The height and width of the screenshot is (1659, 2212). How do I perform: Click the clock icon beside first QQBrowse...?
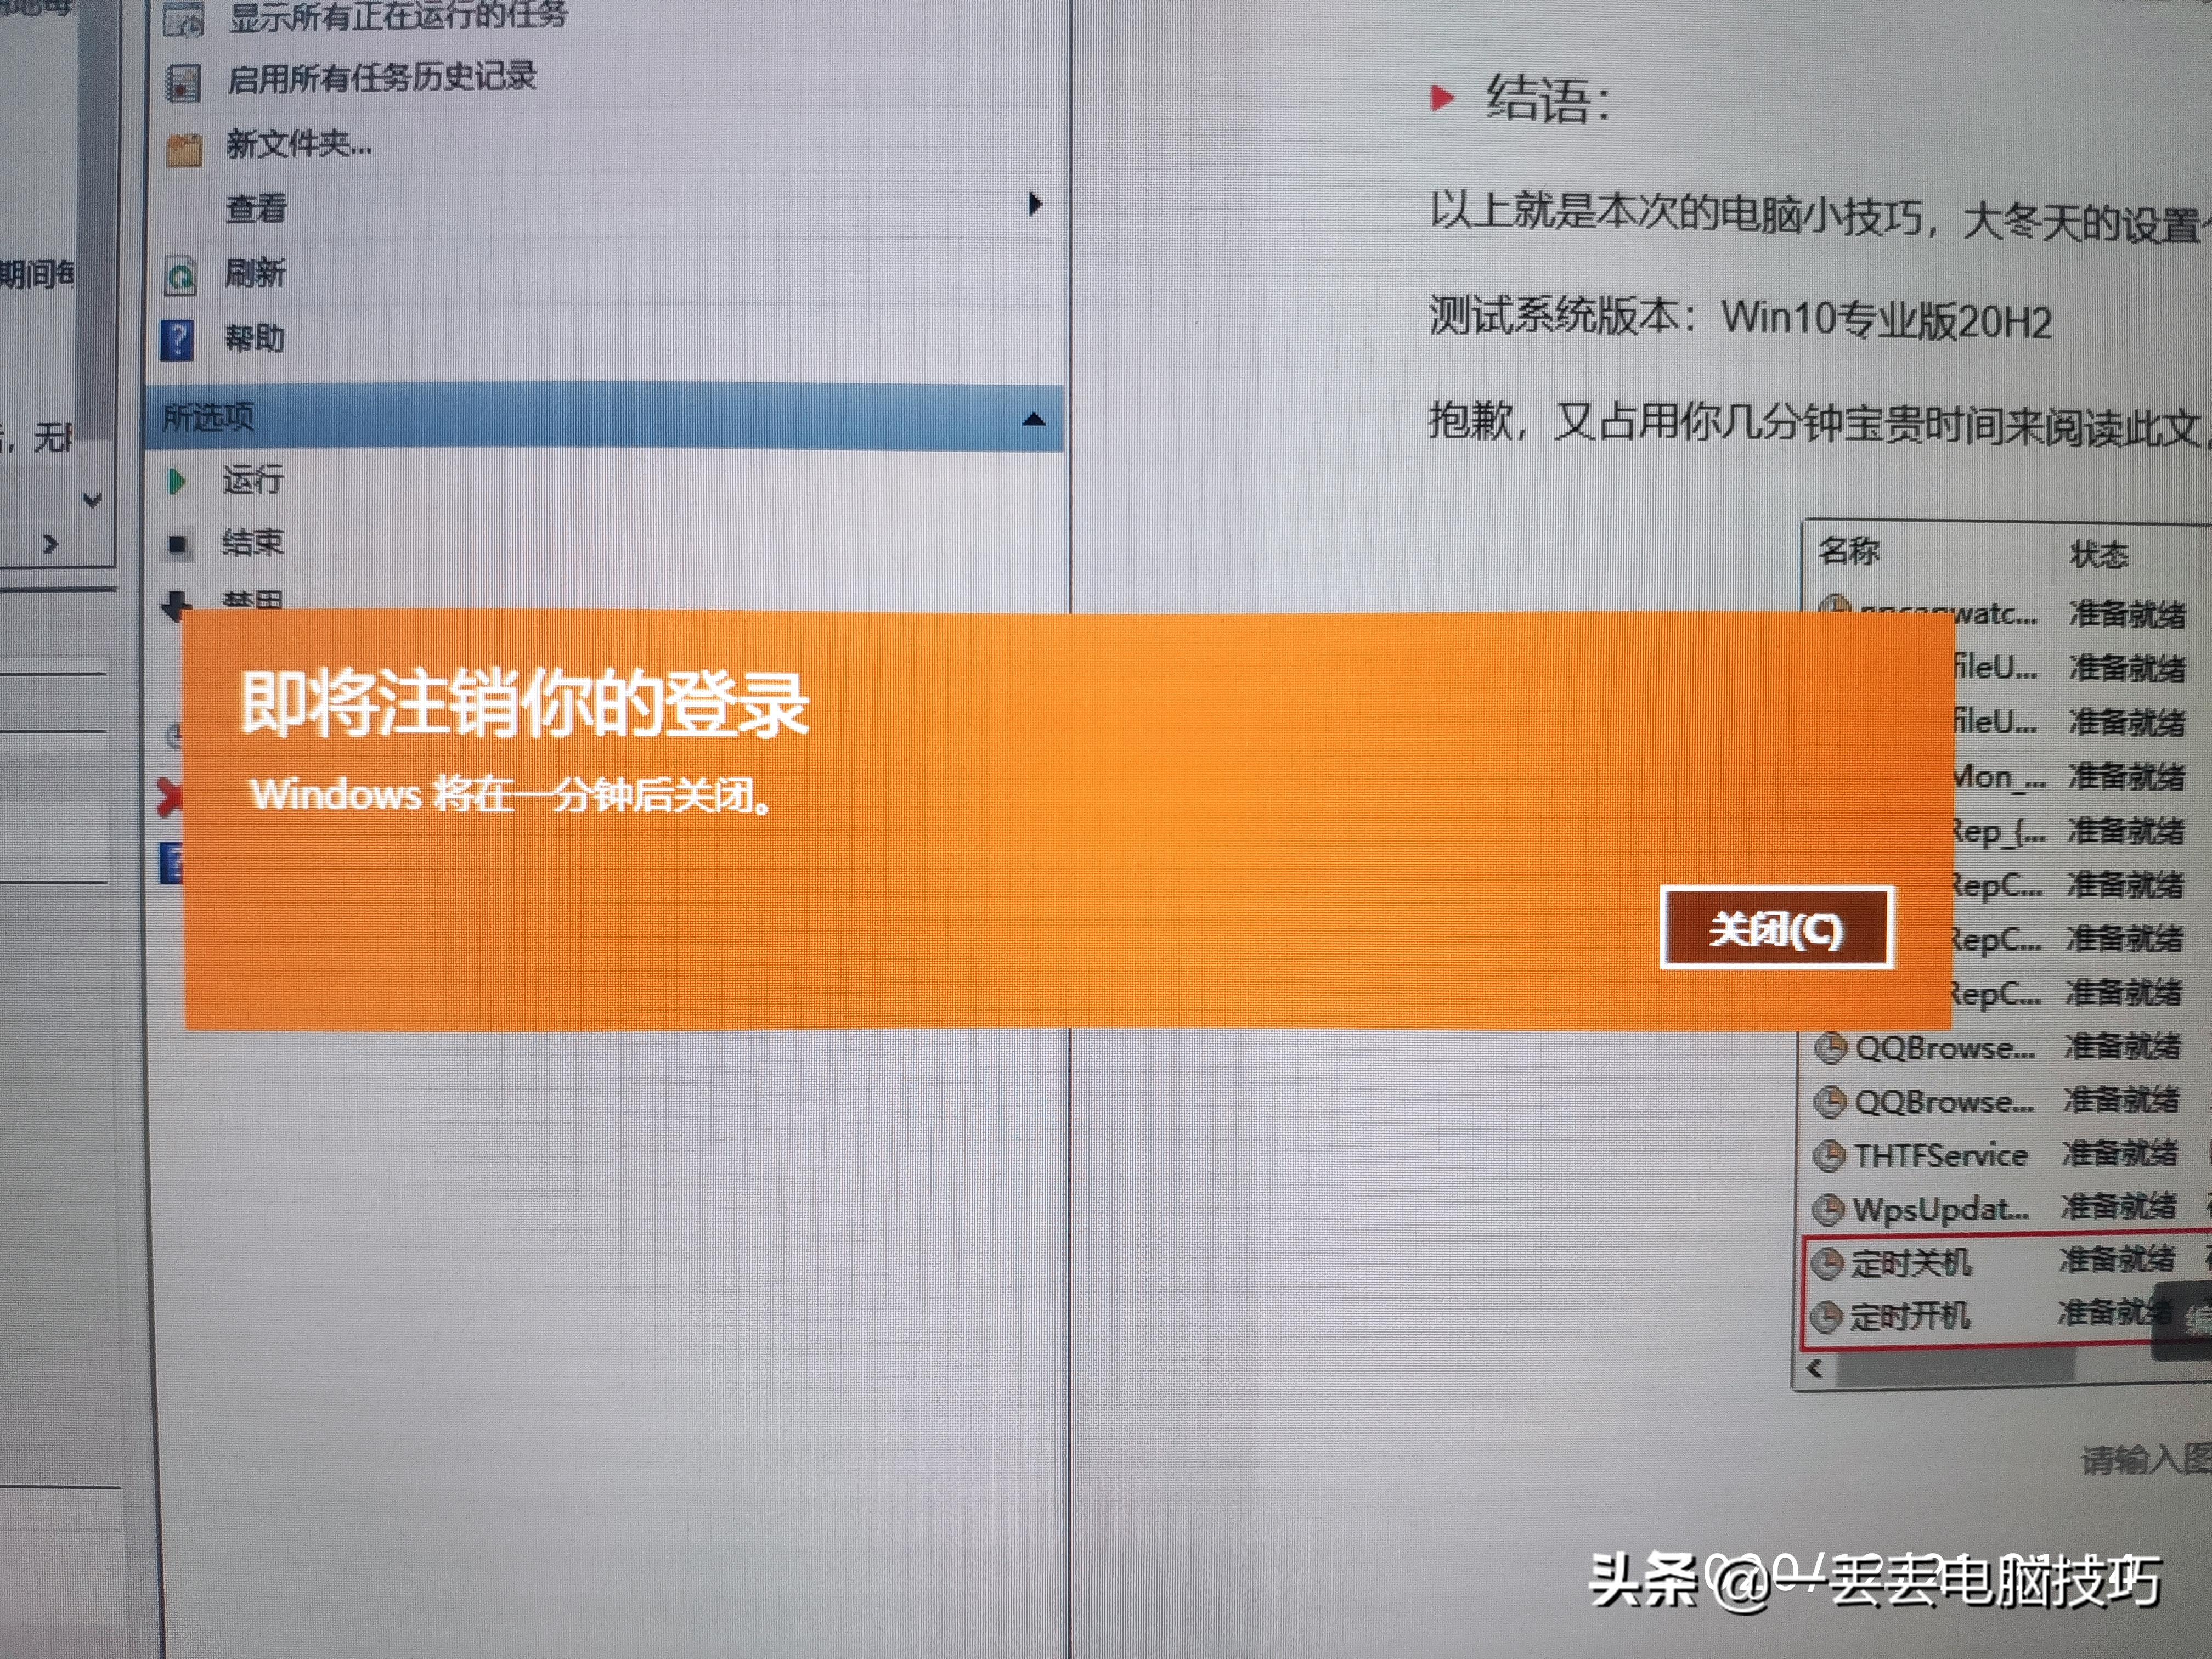point(1830,1048)
